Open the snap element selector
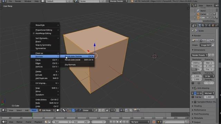Screen dimensions: 221x124 (122, 110)
